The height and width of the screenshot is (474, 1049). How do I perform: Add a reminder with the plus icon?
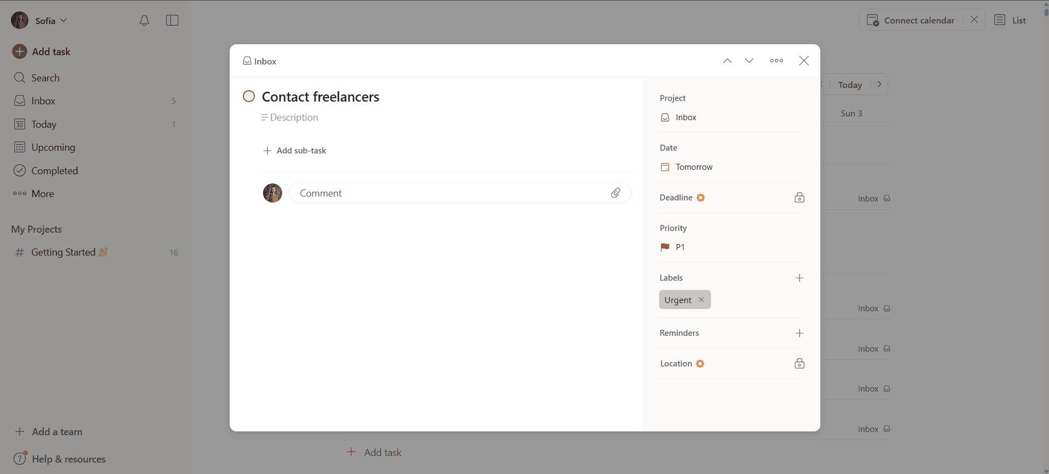pyautogui.click(x=800, y=333)
